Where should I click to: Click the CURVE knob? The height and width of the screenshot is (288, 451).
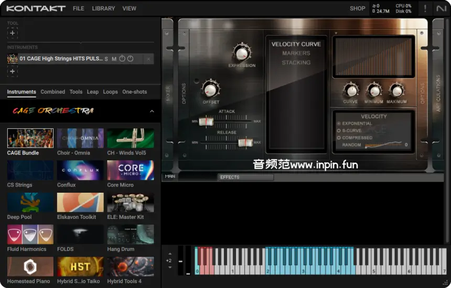pos(351,91)
